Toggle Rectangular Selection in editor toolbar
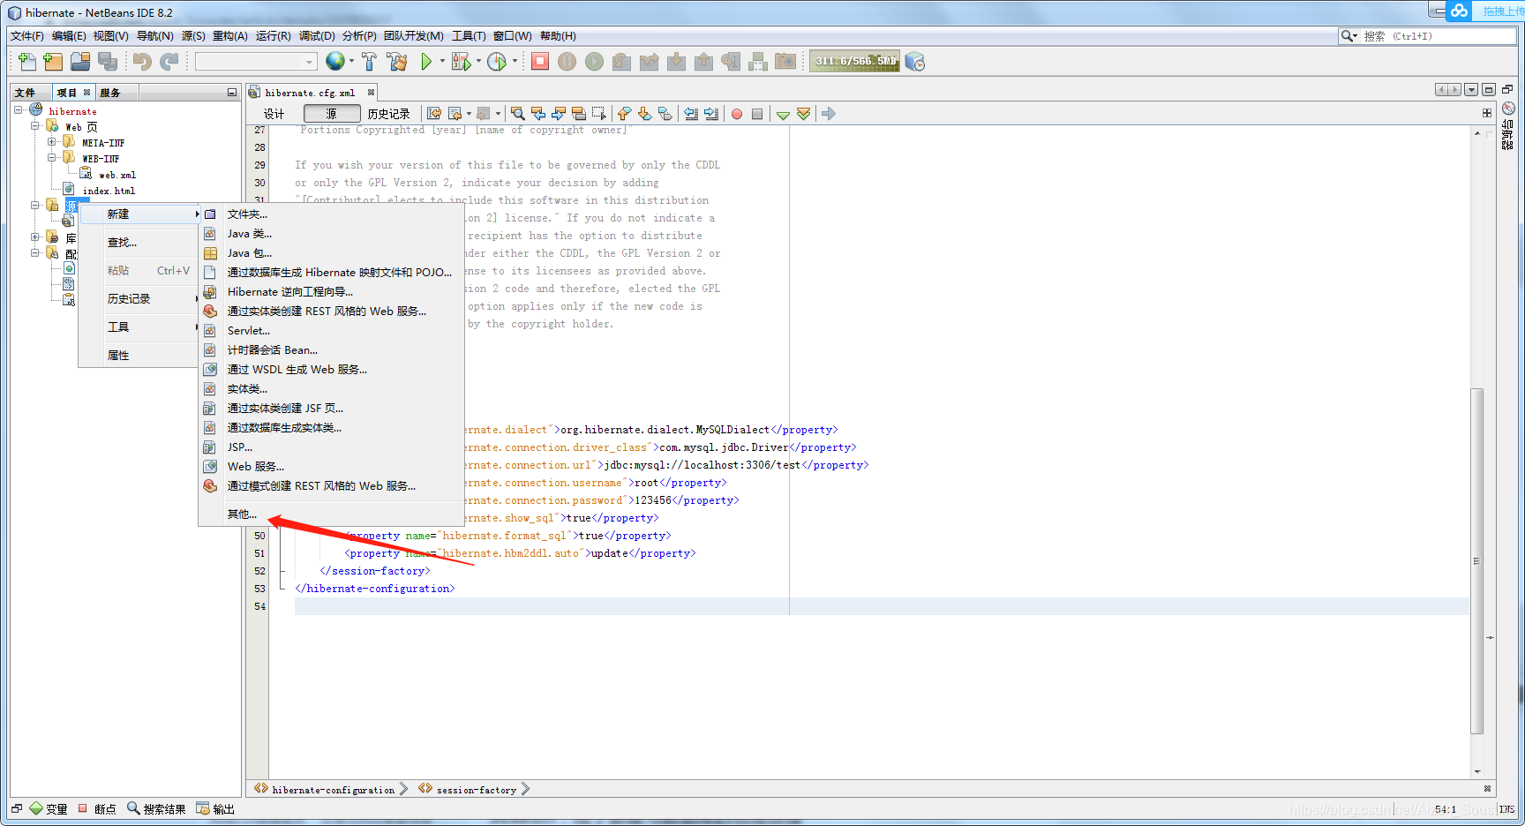 [599, 114]
